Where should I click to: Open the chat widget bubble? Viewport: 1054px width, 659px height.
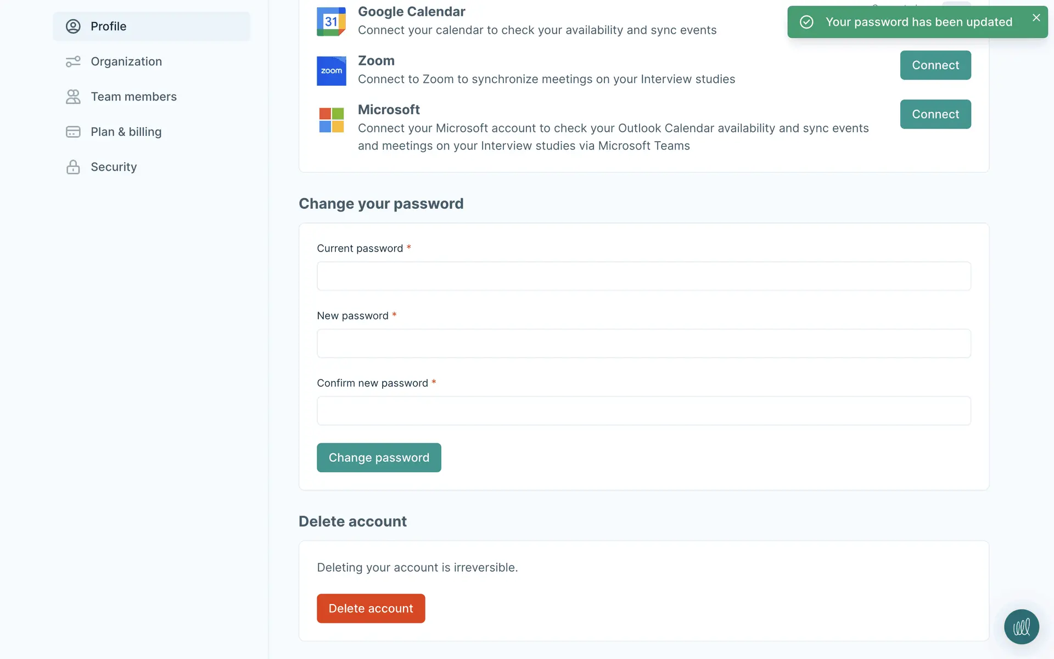coord(1021,627)
